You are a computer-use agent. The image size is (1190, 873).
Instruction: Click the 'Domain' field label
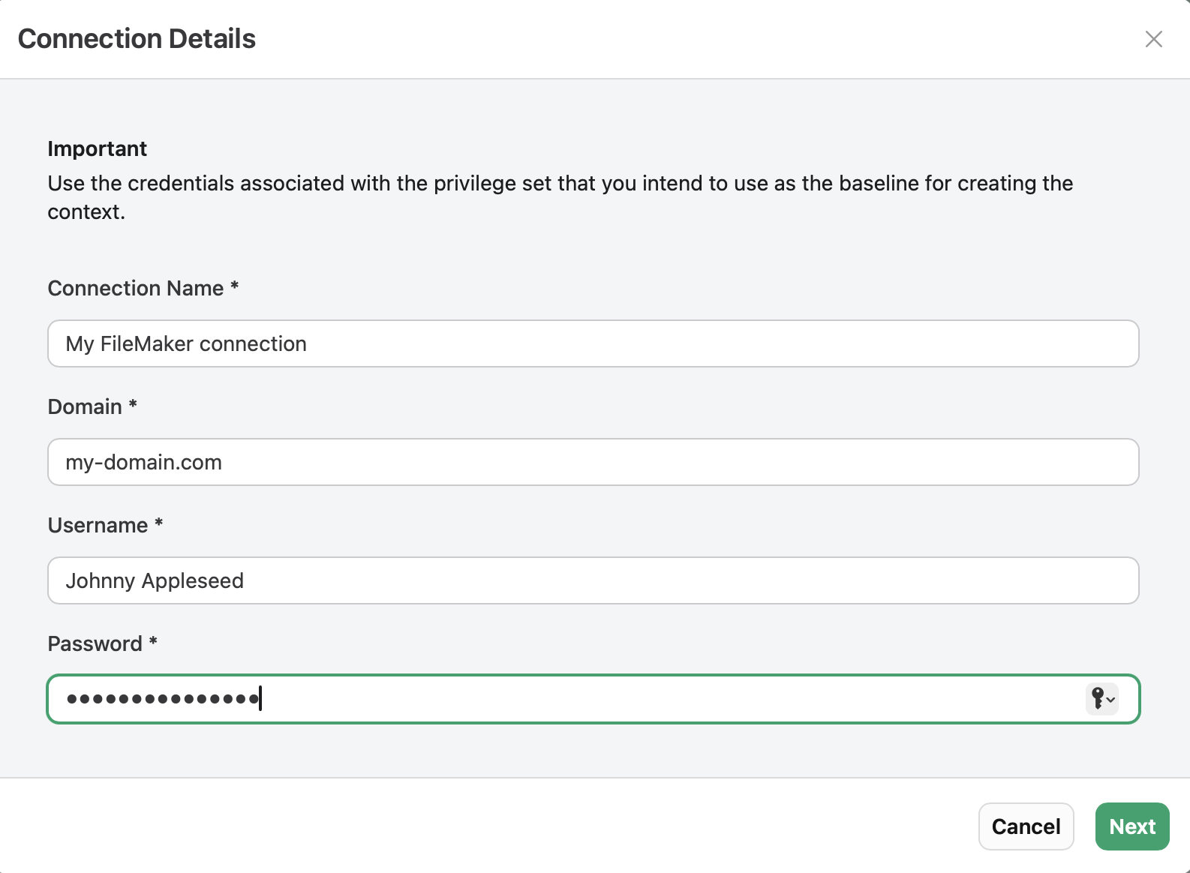click(85, 407)
